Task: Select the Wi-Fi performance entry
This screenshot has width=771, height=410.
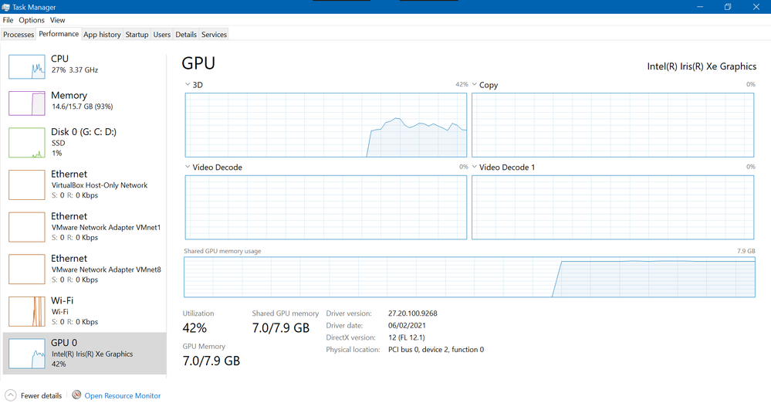Action: pyautogui.click(x=85, y=311)
